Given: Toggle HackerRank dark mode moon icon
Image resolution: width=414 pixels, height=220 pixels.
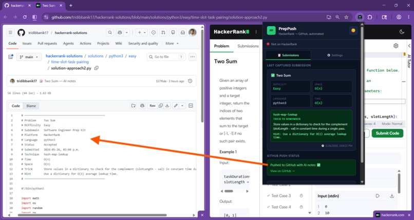Looking at the screenshot, I should 402,32.
